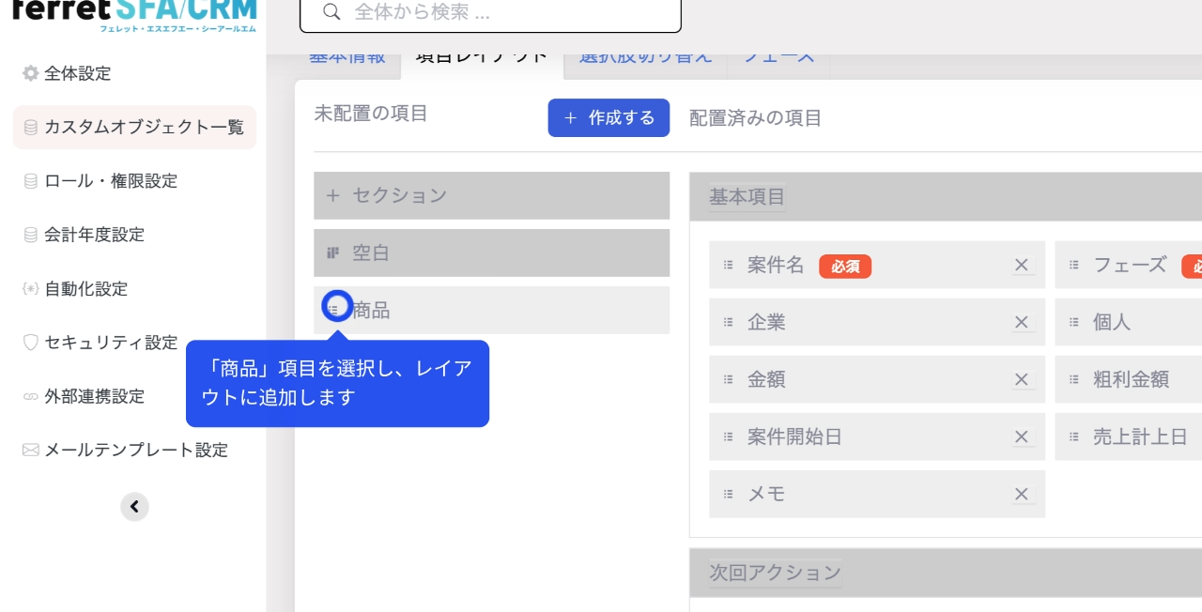The width and height of the screenshot is (1202, 612).
Task: Click the 配置済みの項目 heading
Action: click(x=756, y=118)
